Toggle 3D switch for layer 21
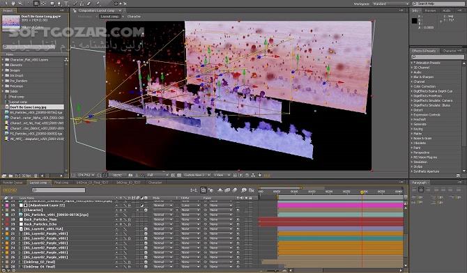 (146, 234)
